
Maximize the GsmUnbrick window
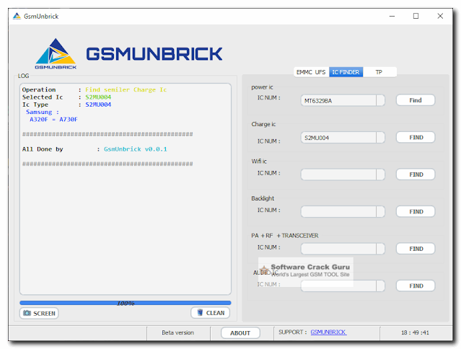click(416, 16)
